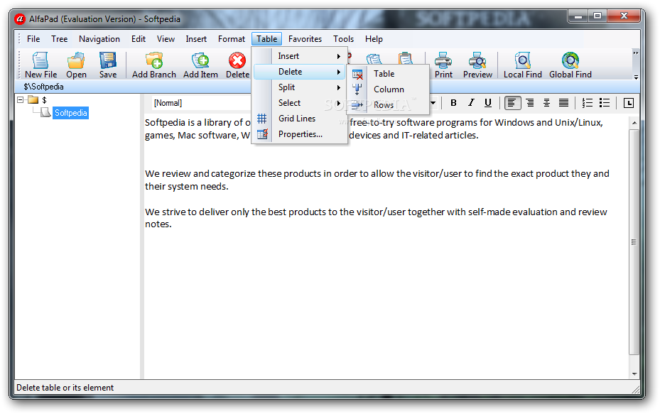Open the Select submenu
This screenshot has width=660, height=414.
coord(300,103)
